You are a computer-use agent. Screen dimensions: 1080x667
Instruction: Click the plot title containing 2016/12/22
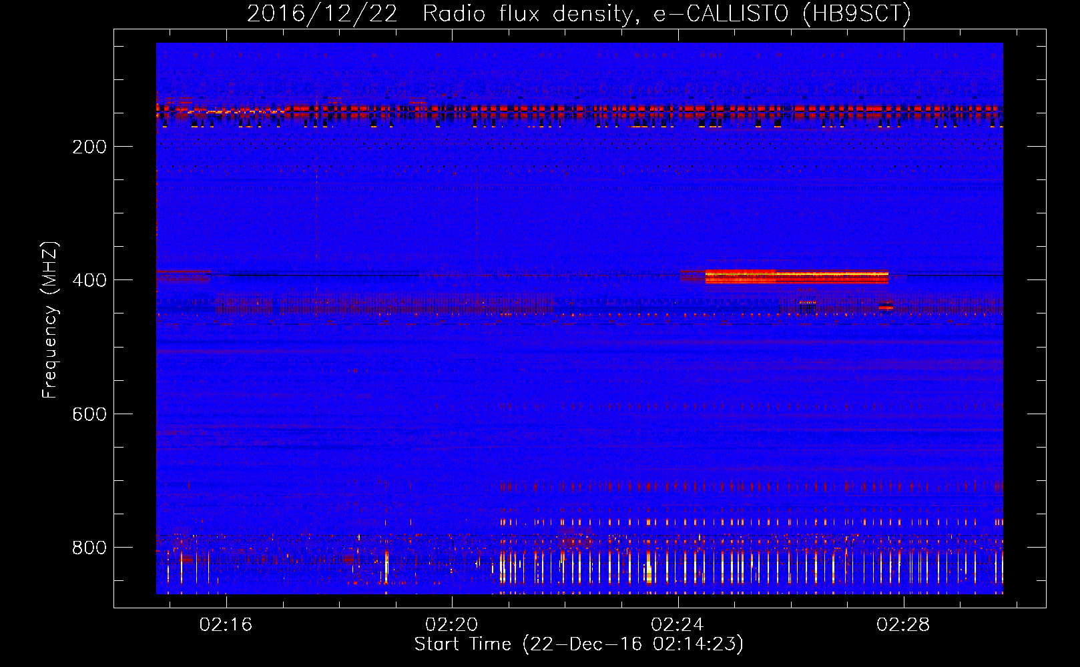(579, 13)
